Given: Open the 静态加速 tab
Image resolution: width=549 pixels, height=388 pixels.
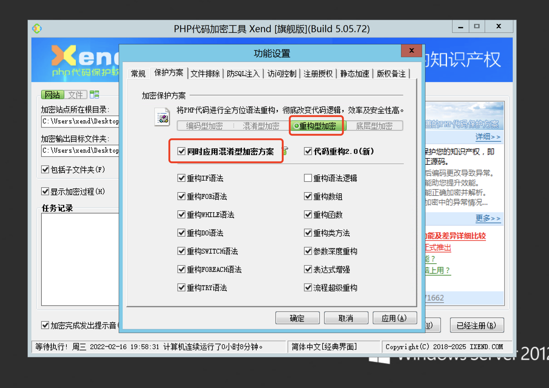Looking at the screenshot, I should 355,74.
